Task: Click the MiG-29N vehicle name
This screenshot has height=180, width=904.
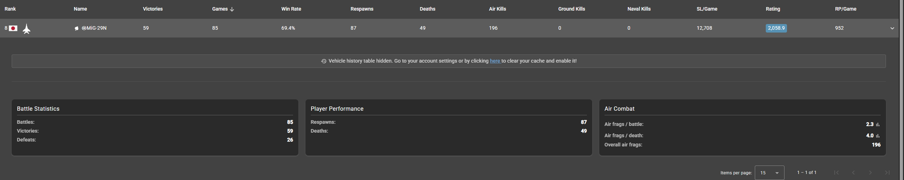Action: (x=97, y=28)
